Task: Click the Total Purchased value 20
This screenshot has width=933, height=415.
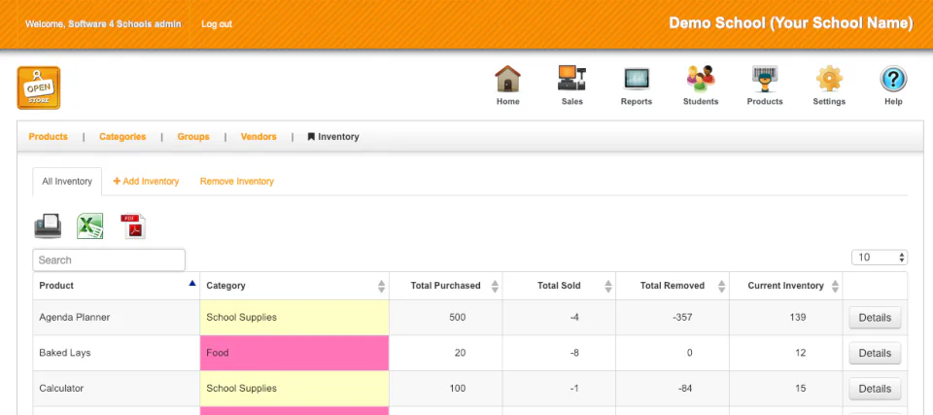Action: click(460, 353)
